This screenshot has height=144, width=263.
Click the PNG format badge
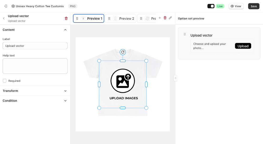[x=73, y=6]
